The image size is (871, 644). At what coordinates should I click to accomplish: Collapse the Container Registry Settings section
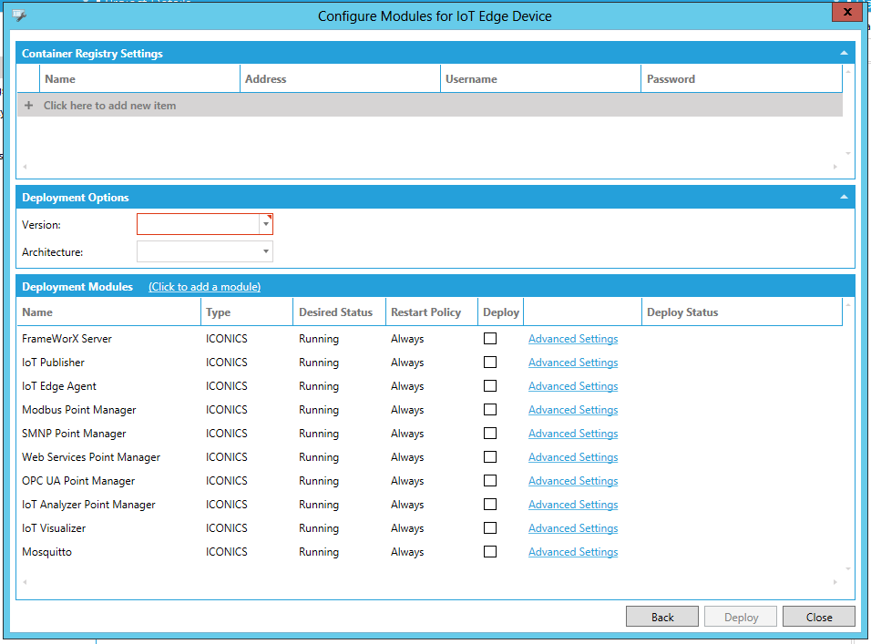click(x=844, y=54)
